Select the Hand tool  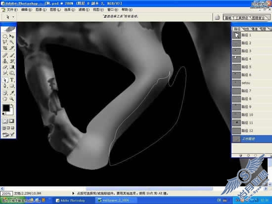coord(5,99)
